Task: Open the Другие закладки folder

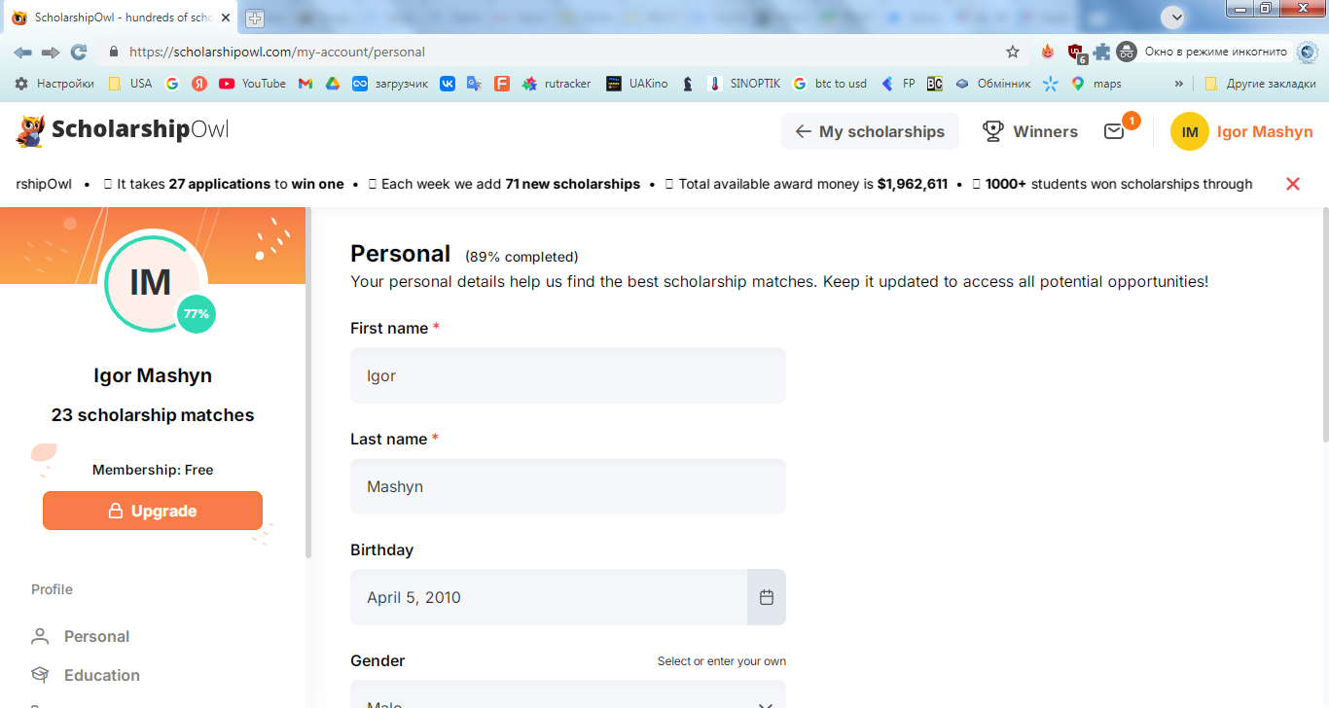Action: point(1259,84)
